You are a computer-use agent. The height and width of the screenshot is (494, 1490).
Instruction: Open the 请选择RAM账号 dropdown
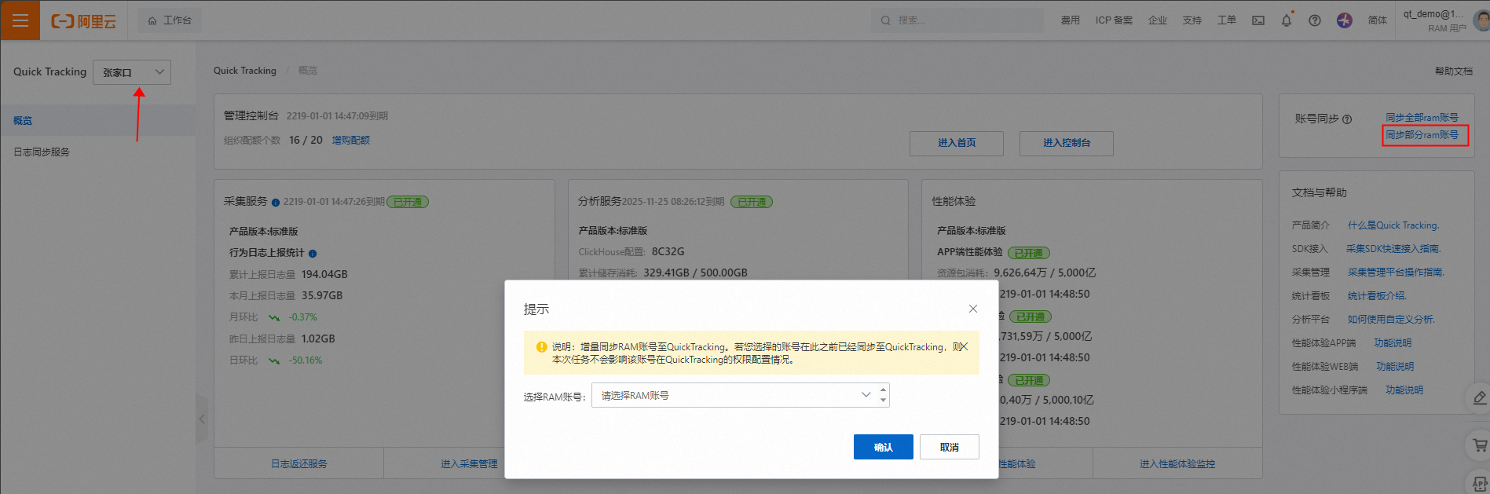pos(741,395)
